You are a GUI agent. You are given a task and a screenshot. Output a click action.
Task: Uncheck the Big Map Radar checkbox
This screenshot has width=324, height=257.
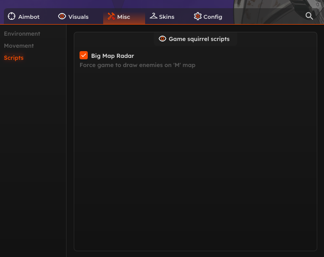pyautogui.click(x=83, y=55)
